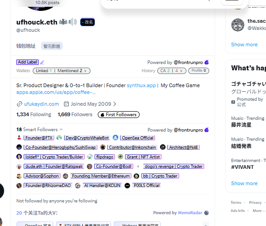Click Co-Founder@Heroglyphs/SushiSwap avatar
This screenshot has width=266, height=226.
click(x=19, y=147)
